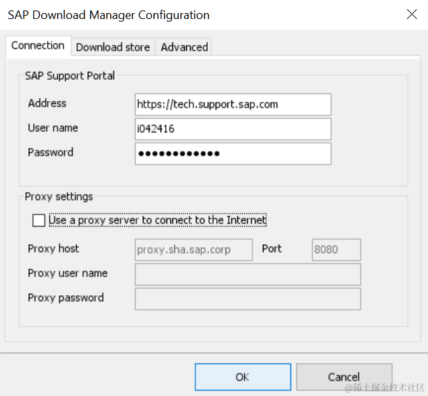Click the Password label
The image size is (428, 396).
pyautogui.click(x=50, y=153)
